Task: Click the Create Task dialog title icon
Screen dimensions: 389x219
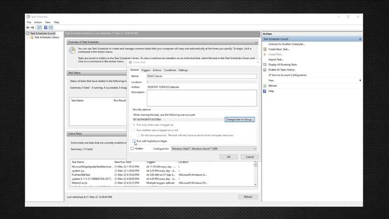Action: (130, 62)
